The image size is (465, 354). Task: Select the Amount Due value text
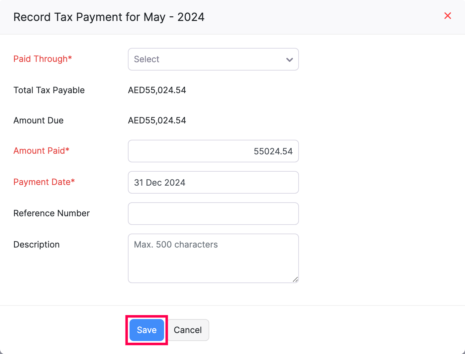click(x=157, y=120)
